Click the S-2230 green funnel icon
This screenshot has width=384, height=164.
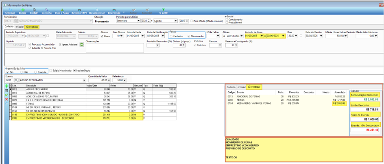click(164, 9)
